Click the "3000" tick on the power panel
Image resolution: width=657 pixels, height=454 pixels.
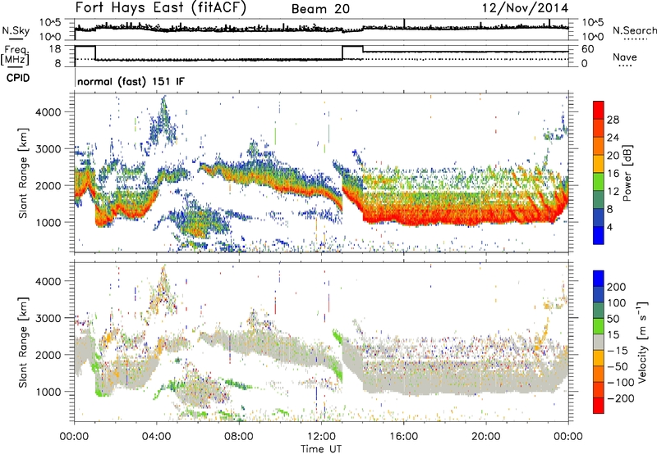(48, 149)
